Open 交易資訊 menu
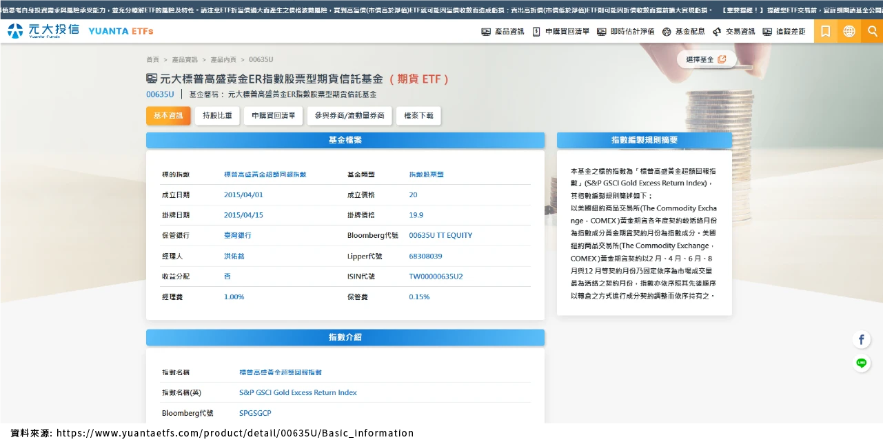This screenshot has height=442, width=883. click(733, 32)
